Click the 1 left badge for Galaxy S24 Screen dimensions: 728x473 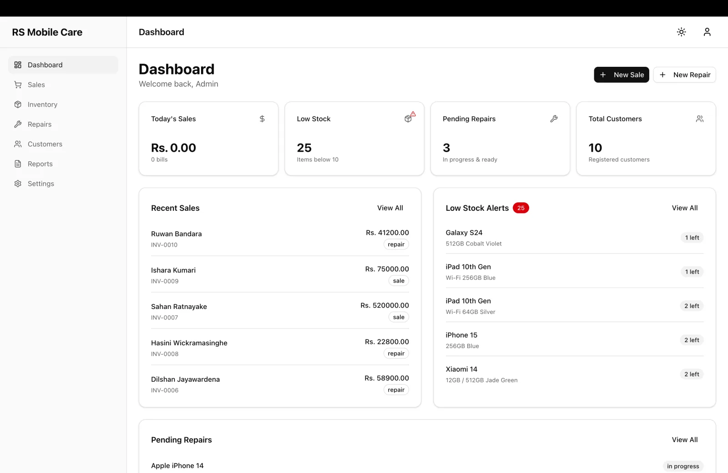tap(692, 238)
